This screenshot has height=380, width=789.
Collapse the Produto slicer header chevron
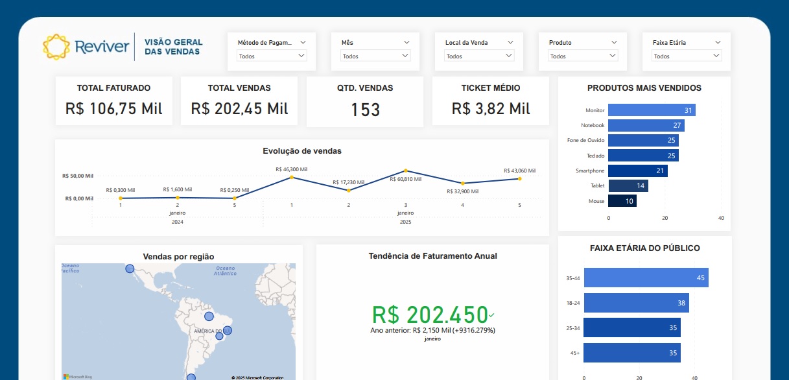tap(614, 42)
